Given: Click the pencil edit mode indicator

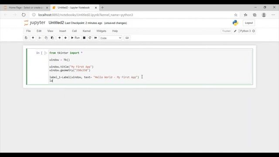Looking at the screenshot, I should coord(235,31).
